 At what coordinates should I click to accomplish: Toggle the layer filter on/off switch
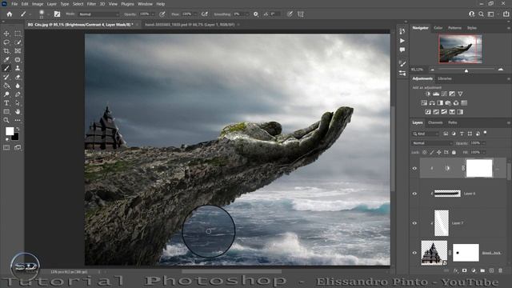click(486, 133)
